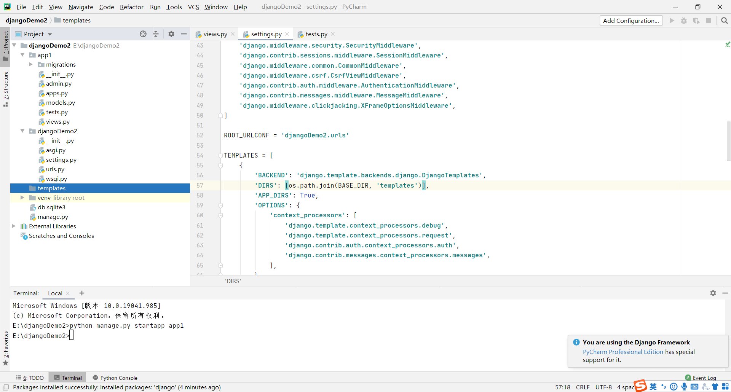The height and width of the screenshot is (392, 731).
Task: Click the inspection checkmark icon in editor
Action: click(728, 45)
